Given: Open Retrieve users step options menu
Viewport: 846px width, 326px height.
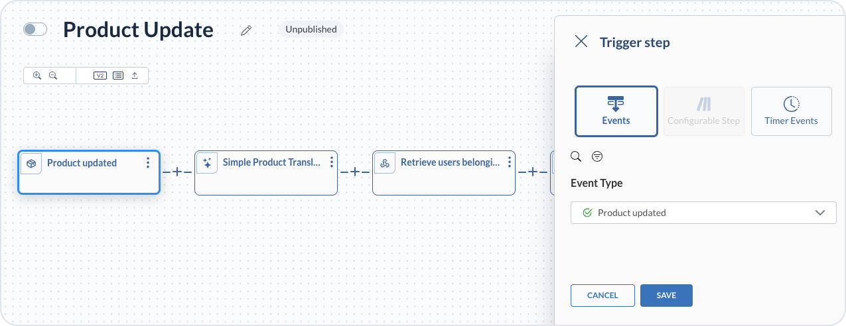Looking at the screenshot, I should [x=510, y=162].
